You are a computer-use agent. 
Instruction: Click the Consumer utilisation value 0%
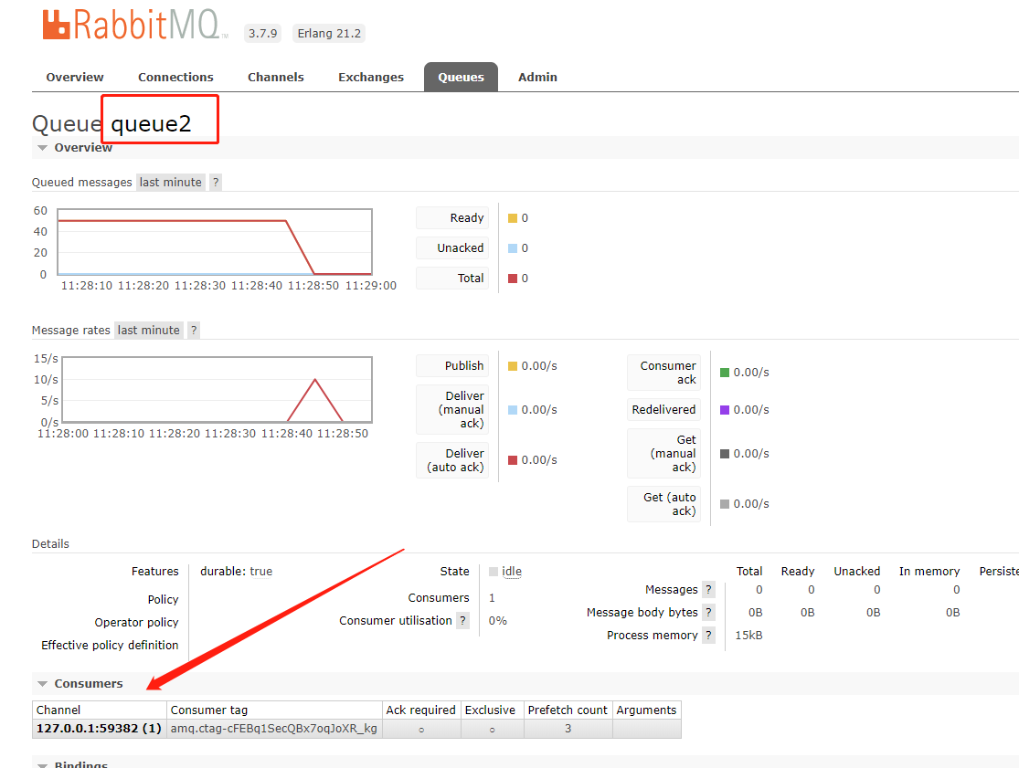pyautogui.click(x=498, y=621)
